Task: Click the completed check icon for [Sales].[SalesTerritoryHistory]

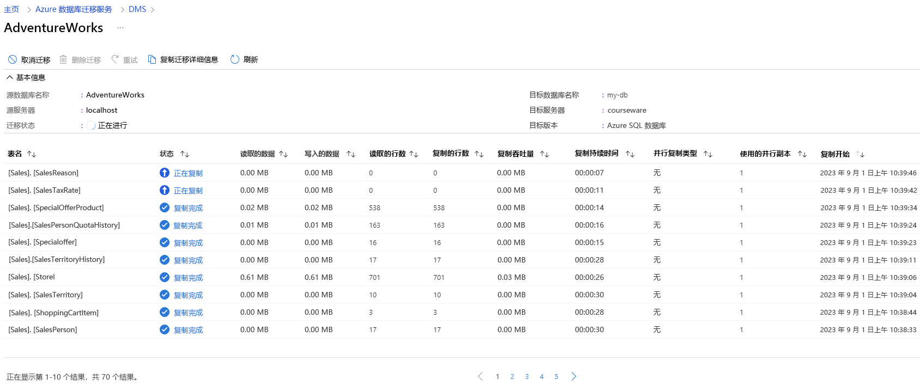Action: (165, 260)
